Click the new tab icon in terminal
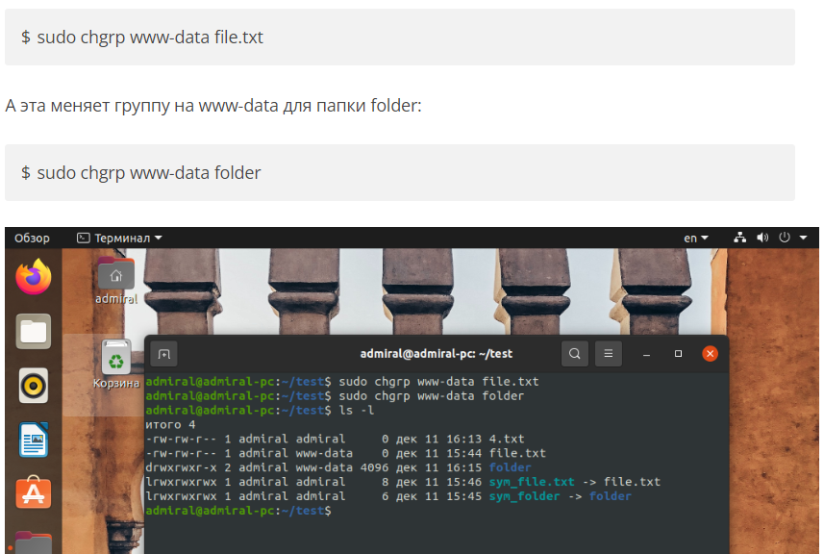The height and width of the screenshot is (554, 824). click(164, 354)
